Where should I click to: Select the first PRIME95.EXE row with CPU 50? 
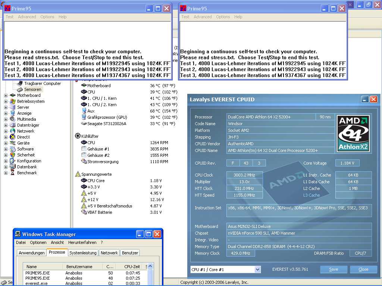[x=85, y=273]
